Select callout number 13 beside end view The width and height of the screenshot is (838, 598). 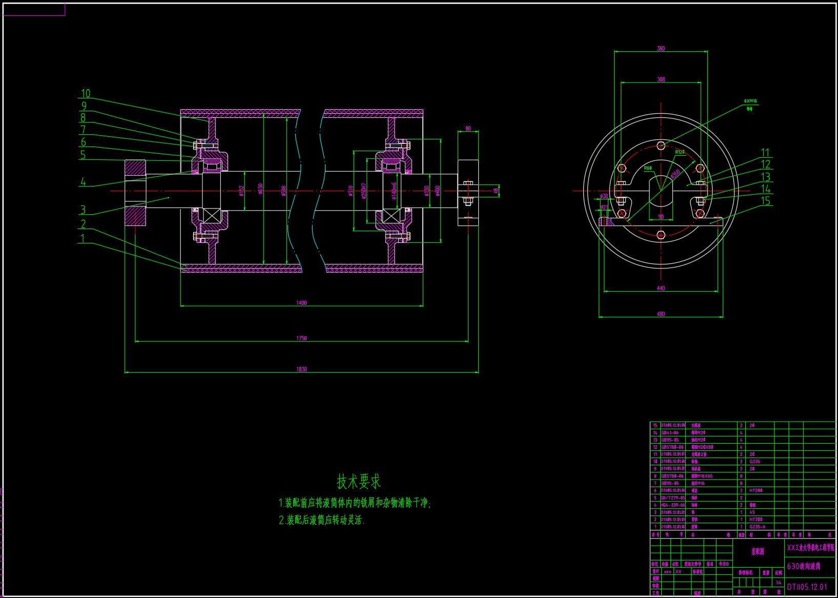766,177
